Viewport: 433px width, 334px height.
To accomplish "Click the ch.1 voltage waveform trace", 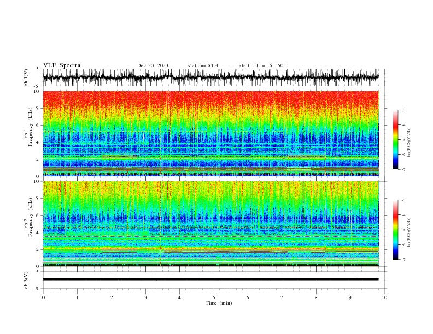I will click(210, 77).
